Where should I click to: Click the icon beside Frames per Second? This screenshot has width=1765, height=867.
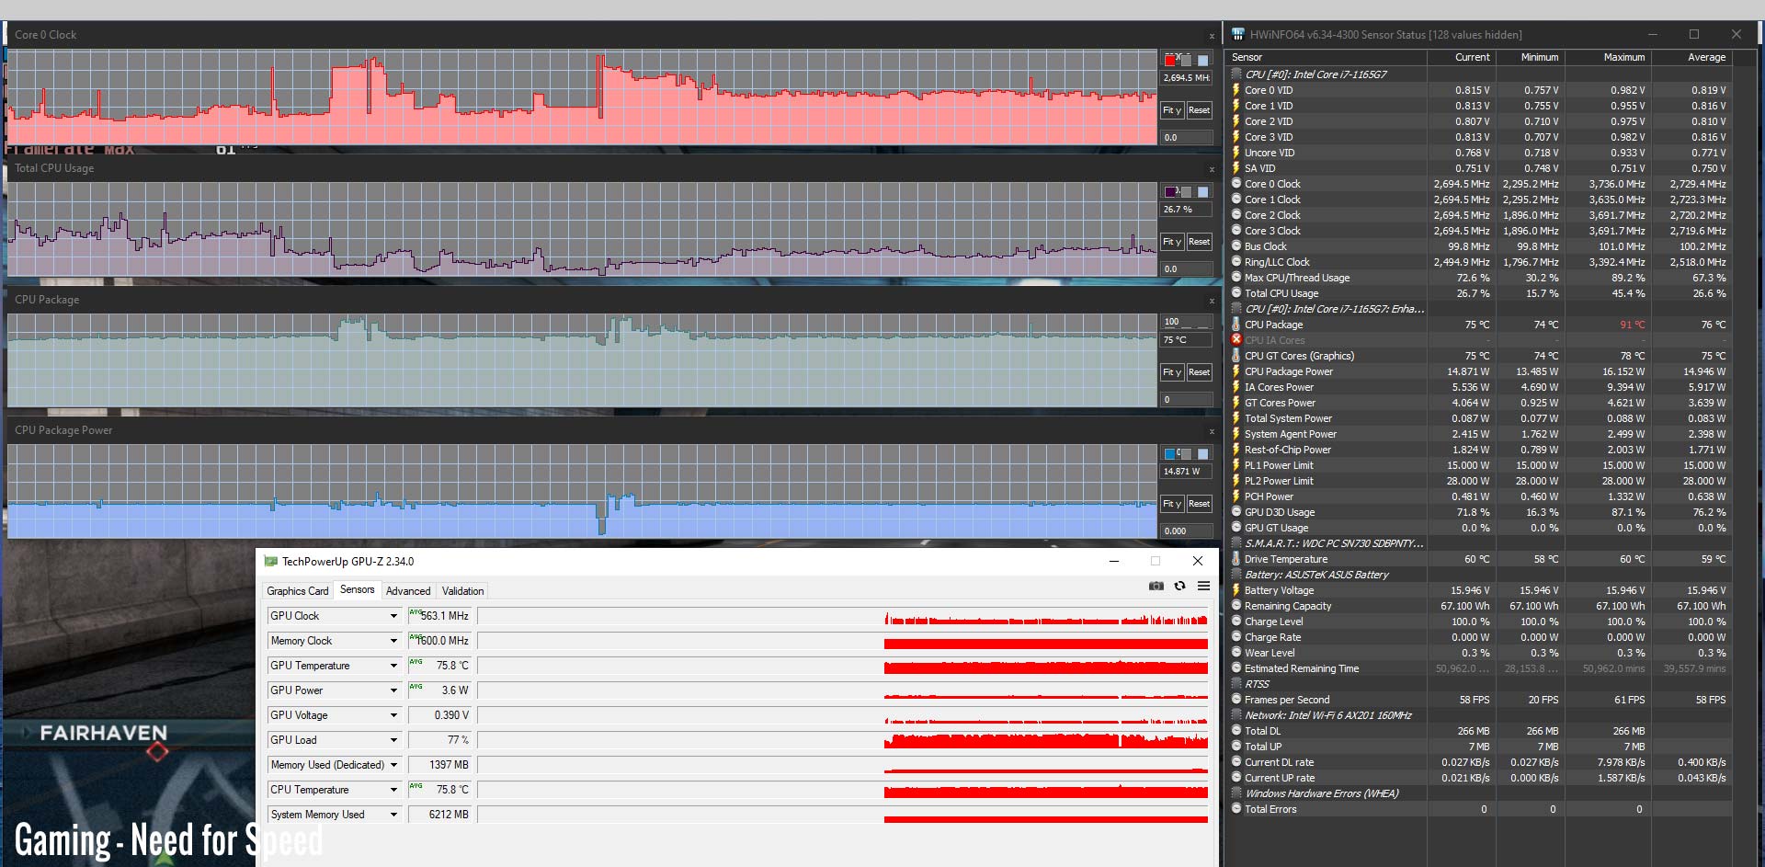1236,699
